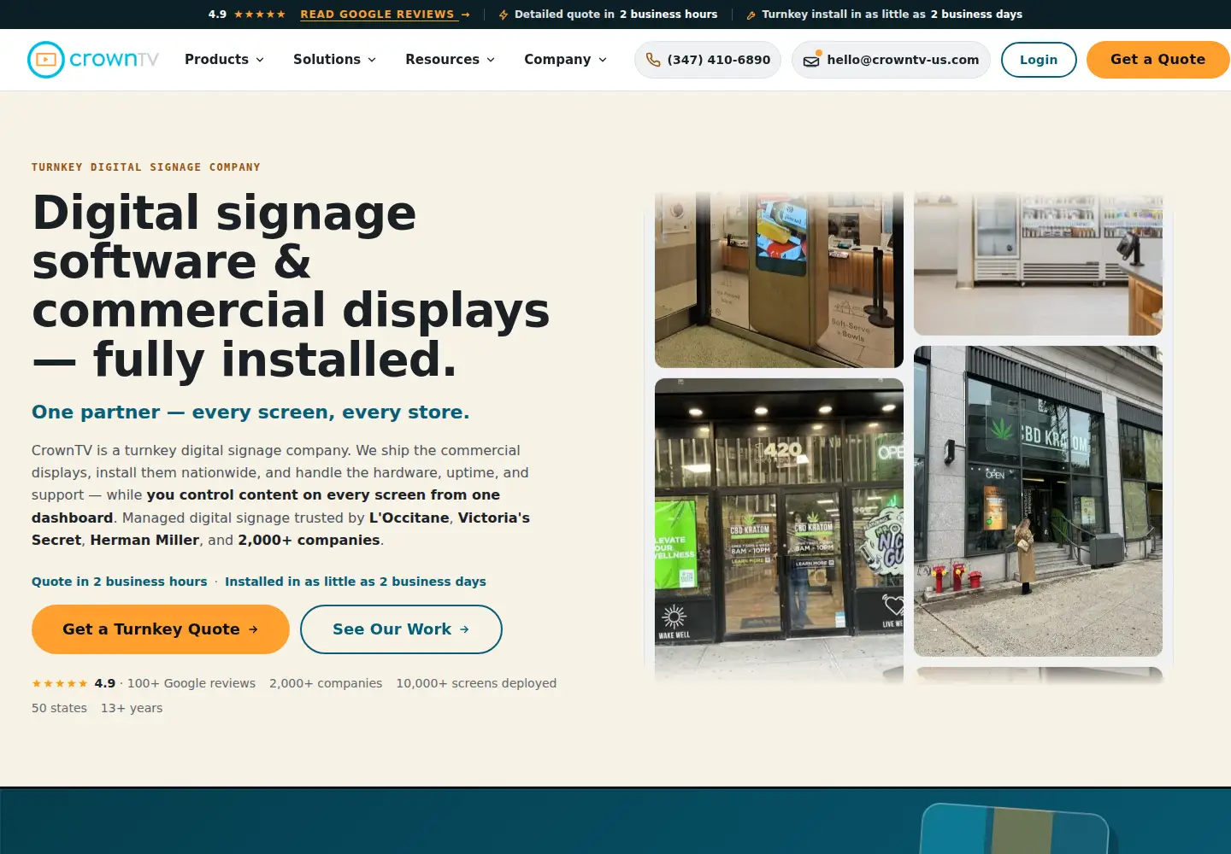
Task: Click the "10,000+ screens deployed" stat
Action: point(476,683)
